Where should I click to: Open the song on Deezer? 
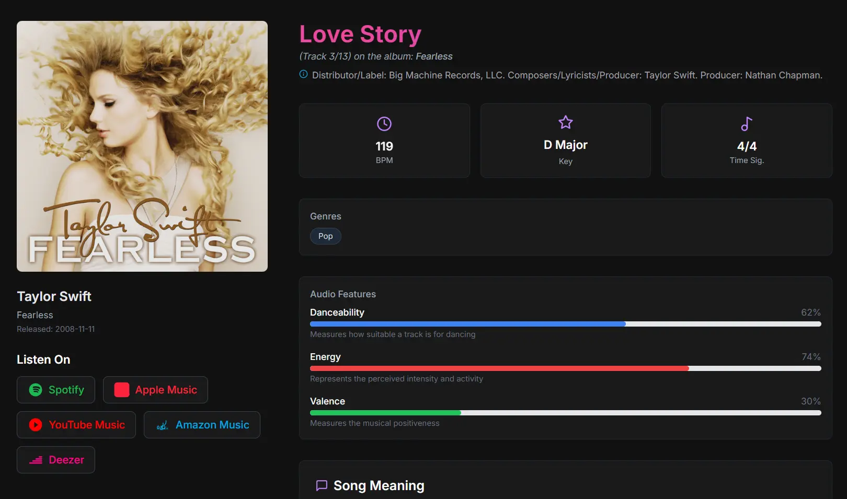pos(55,460)
